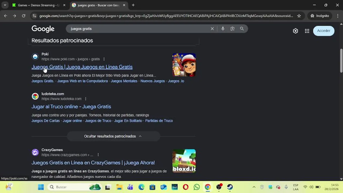Open ludoteka sitelink 'Jugar online'
This screenshot has height=193, width=343.
72,121
